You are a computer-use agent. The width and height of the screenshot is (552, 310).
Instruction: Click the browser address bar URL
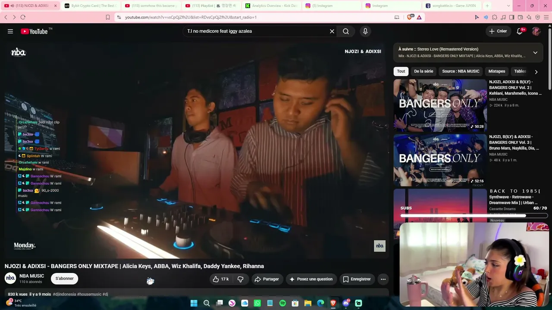pyautogui.click(x=191, y=17)
